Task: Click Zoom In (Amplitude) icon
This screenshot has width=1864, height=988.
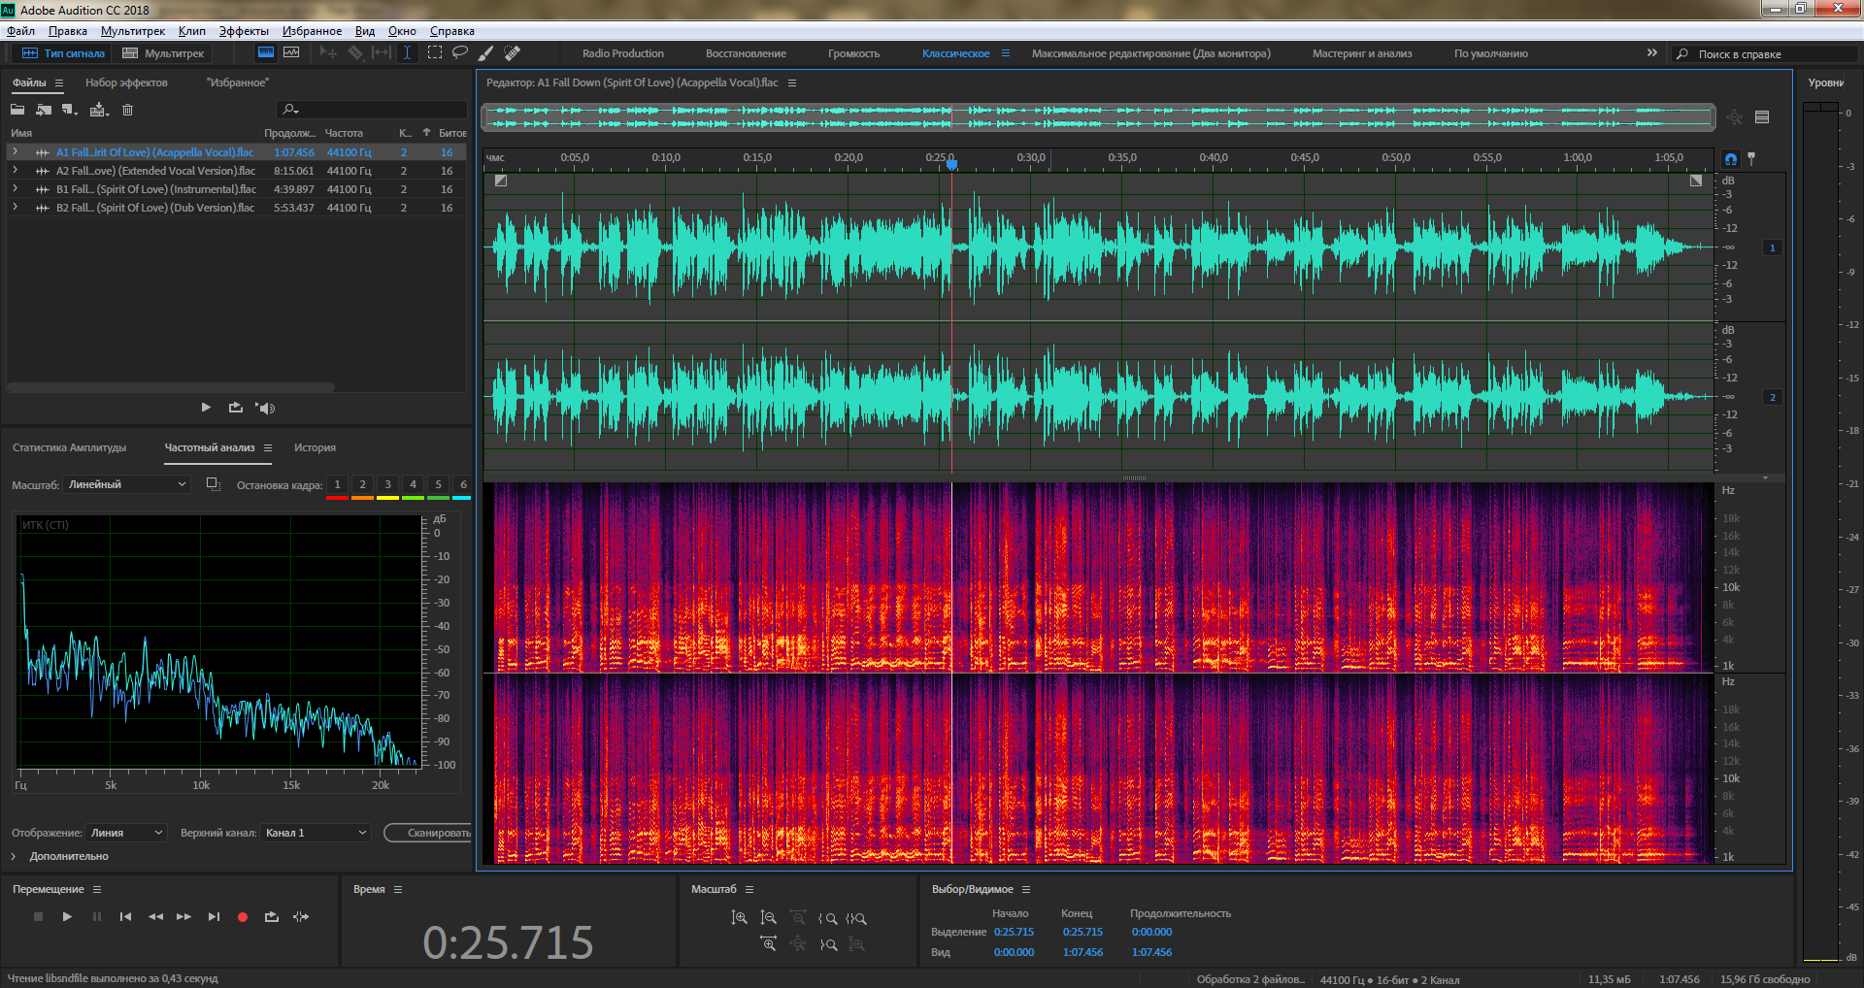Action: pos(739,918)
